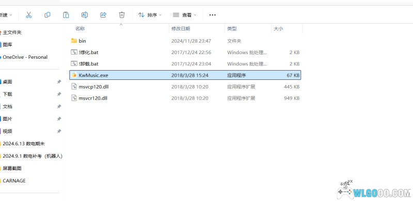Unpin 图片 using its pin icon
The height and width of the screenshot is (201, 413).
tap(59, 119)
